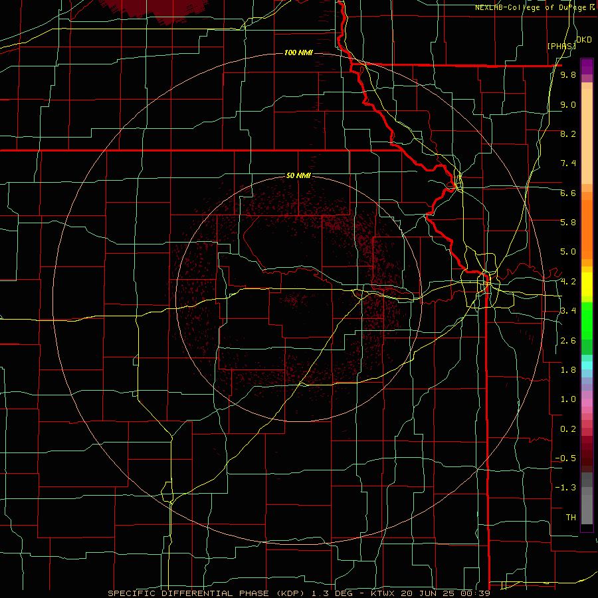
Task: Click the bright green segment of the color bar
Action: 587,321
